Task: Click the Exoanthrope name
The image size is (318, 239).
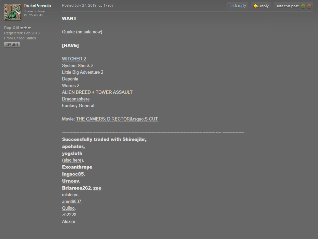Action: (77, 167)
